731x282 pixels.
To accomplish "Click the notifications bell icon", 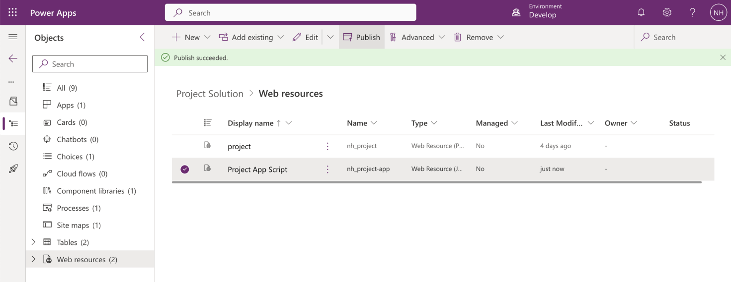I will [x=641, y=13].
